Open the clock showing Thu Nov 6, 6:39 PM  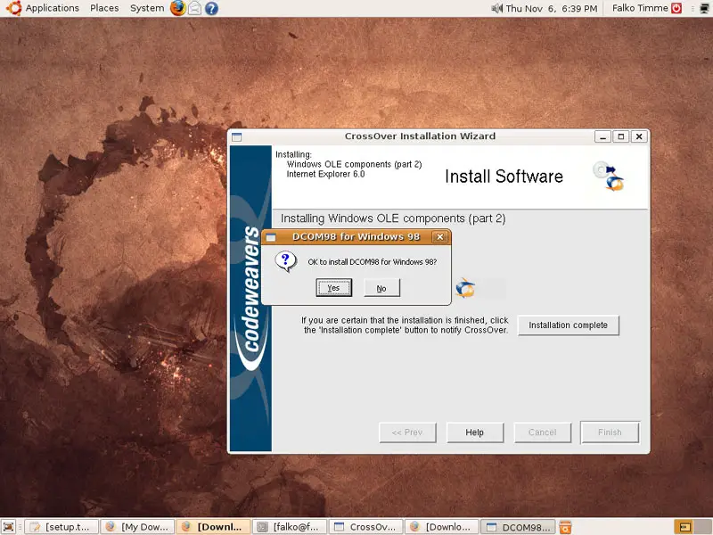pos(551,8)
